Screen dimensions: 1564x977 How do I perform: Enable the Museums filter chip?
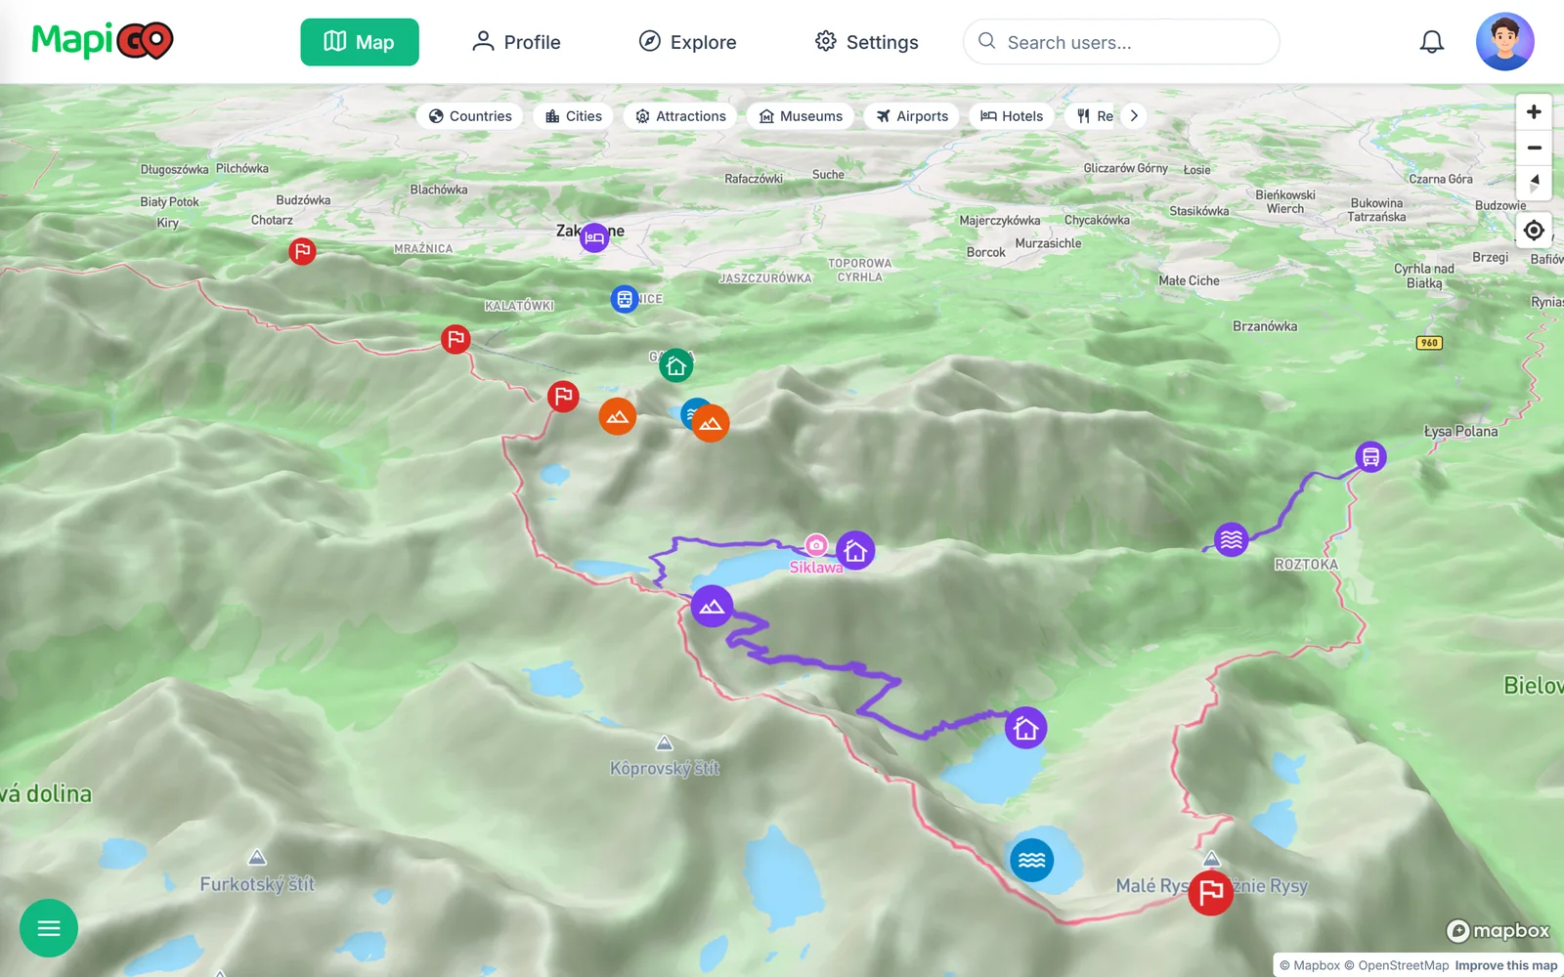[x=801, y=116]
